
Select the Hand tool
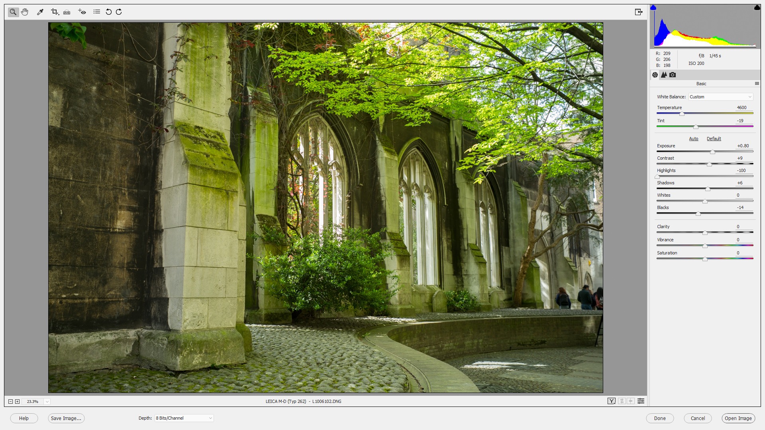(x=25, y=12)
